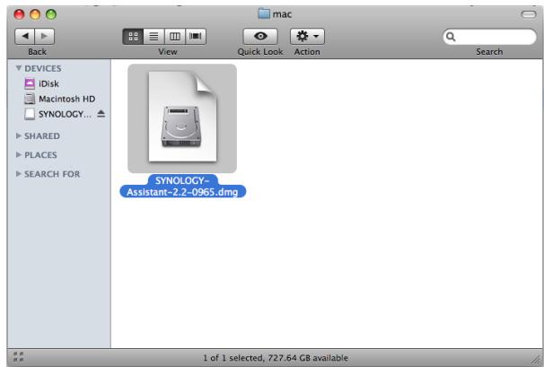Screen dimensions: 544x367
Task: Toggle toolbar with the pill button
Action: pos(529,14)
